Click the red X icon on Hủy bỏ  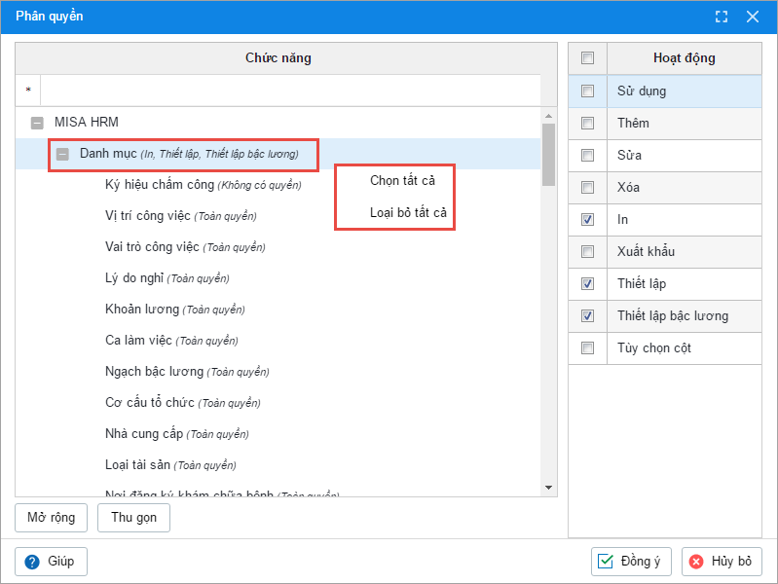pos(696,562)
